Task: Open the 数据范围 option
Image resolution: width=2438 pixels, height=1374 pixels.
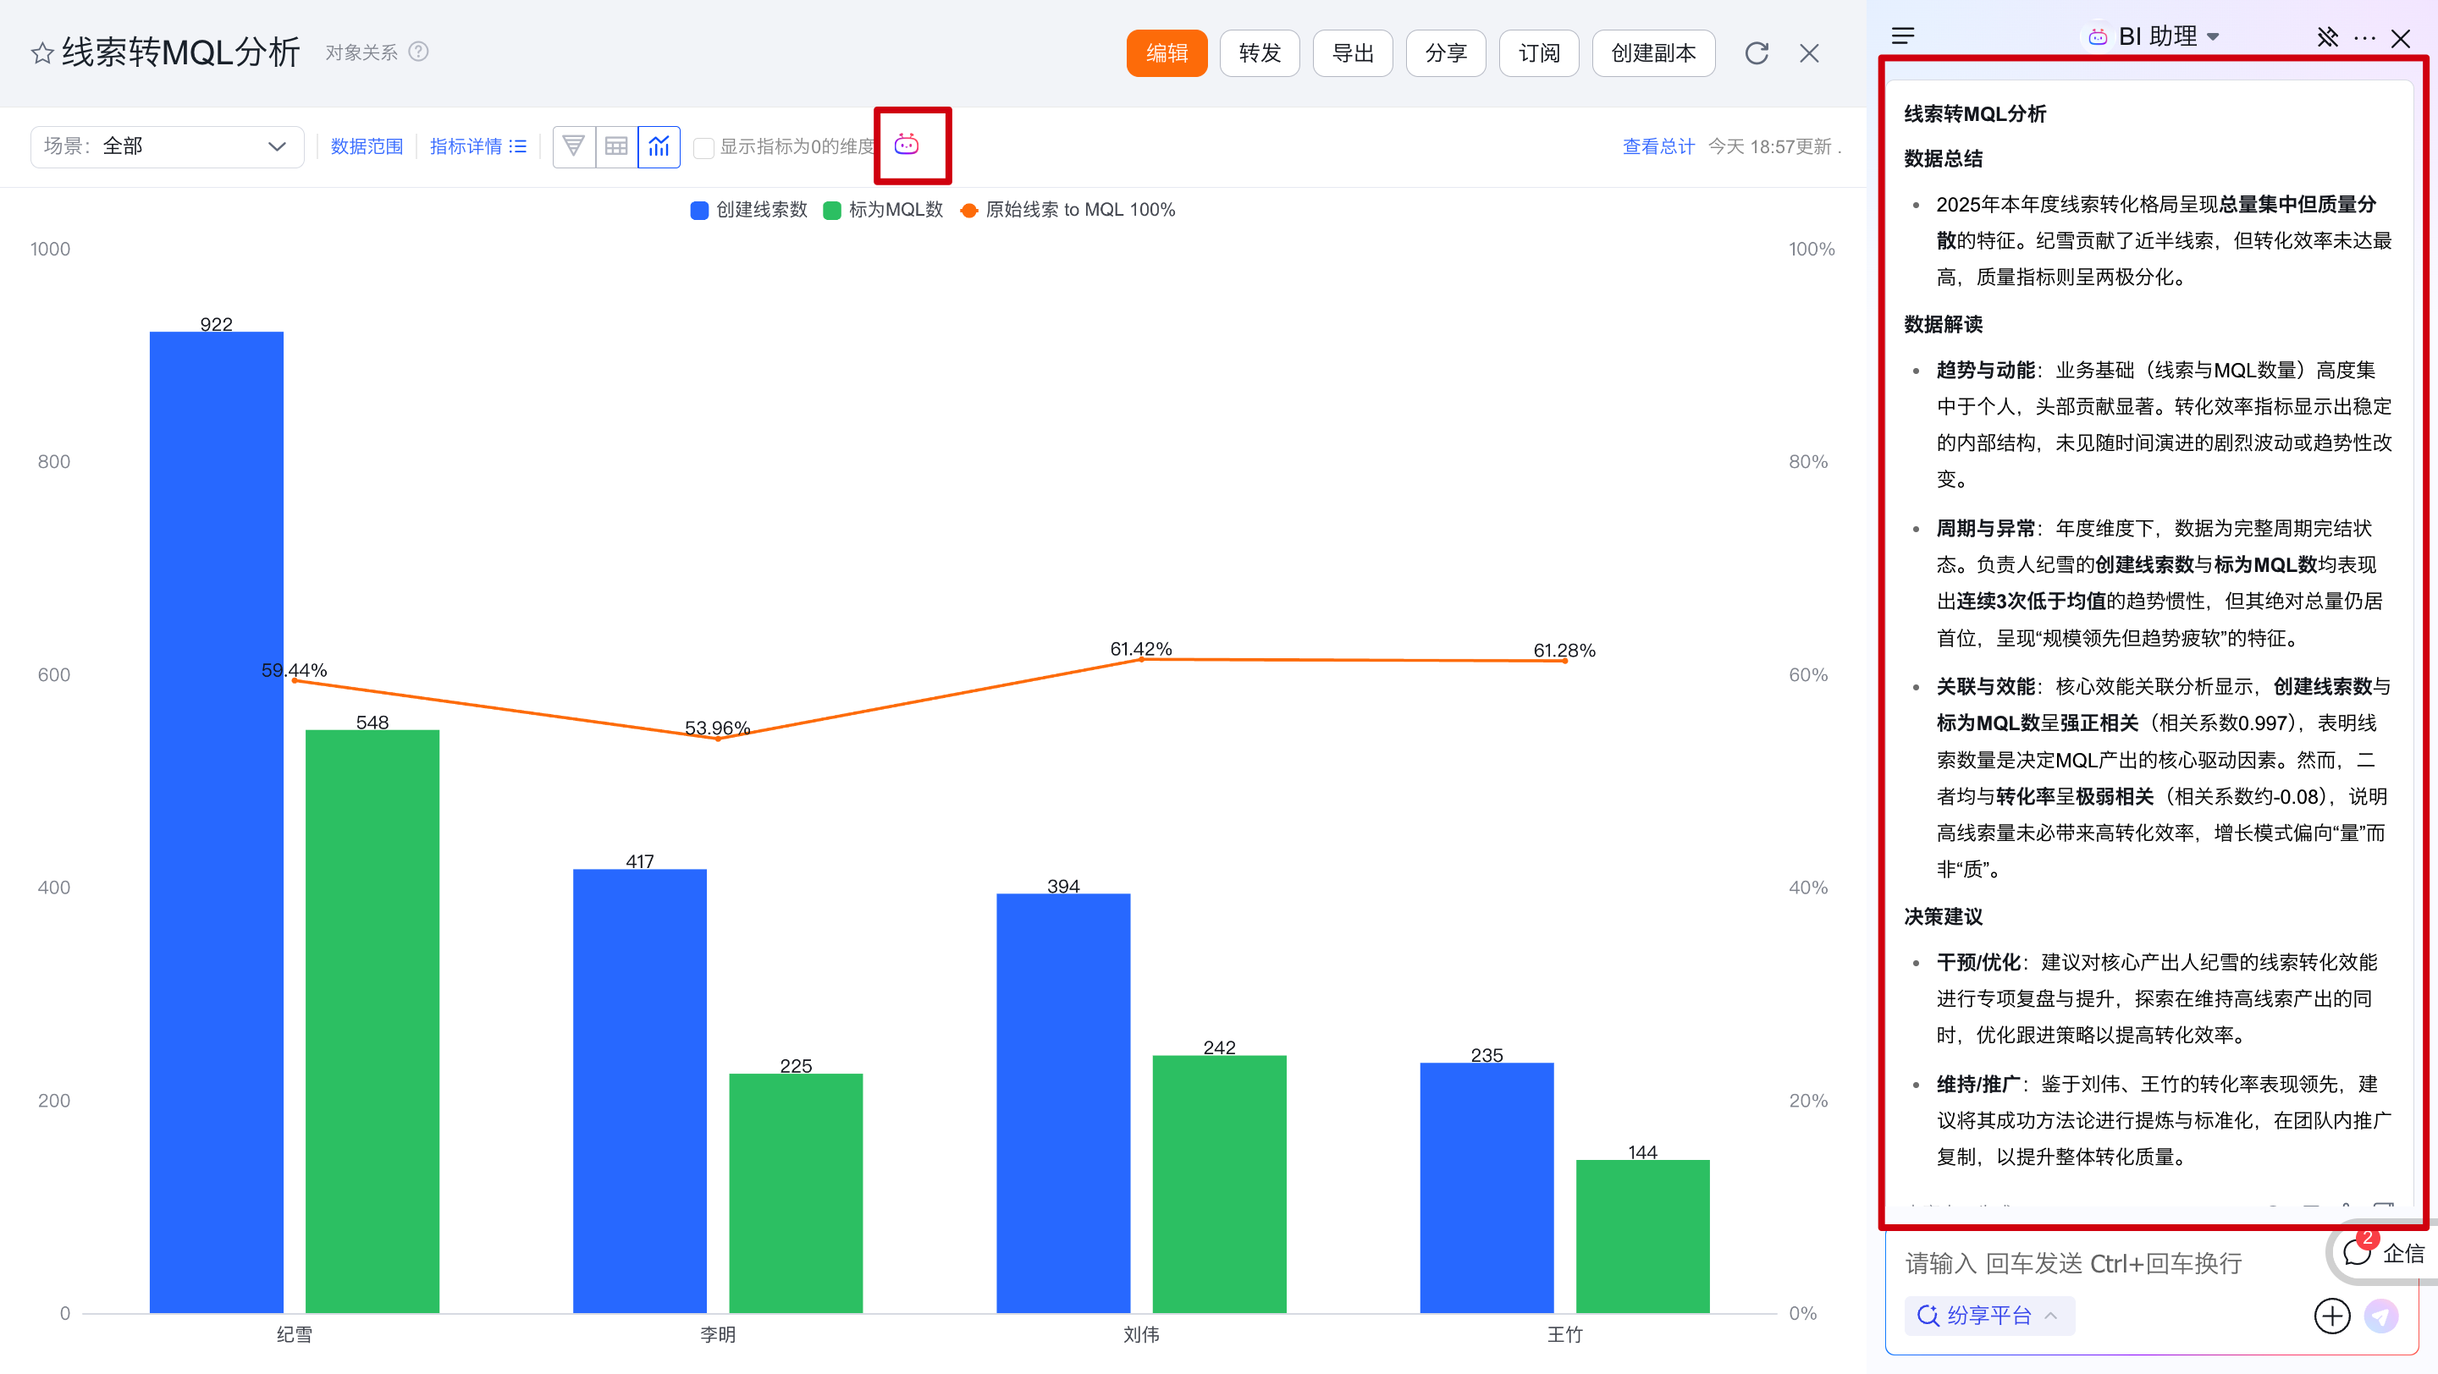Action: point(367,146)
